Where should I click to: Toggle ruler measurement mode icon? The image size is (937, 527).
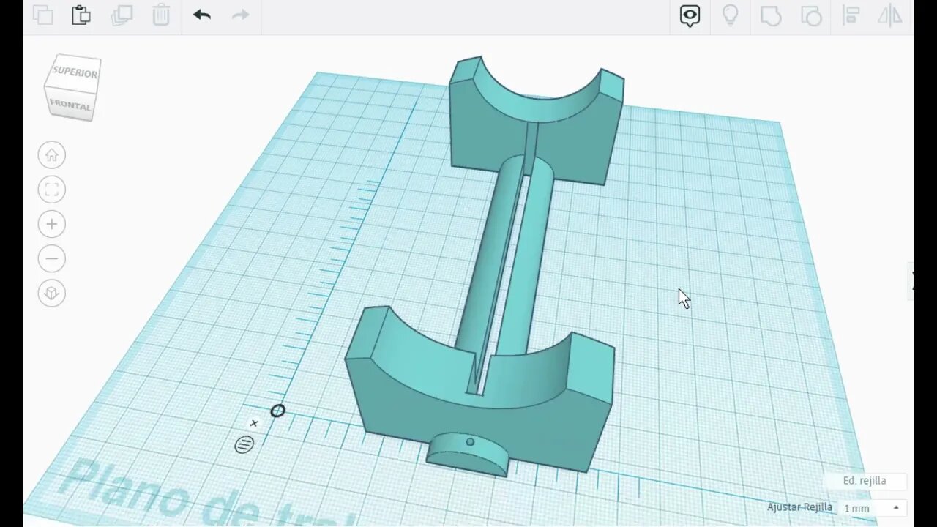[x=244, y=444]
